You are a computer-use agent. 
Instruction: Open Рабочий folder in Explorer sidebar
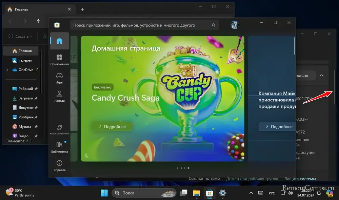pyautogui.click(x=22, y=89)
